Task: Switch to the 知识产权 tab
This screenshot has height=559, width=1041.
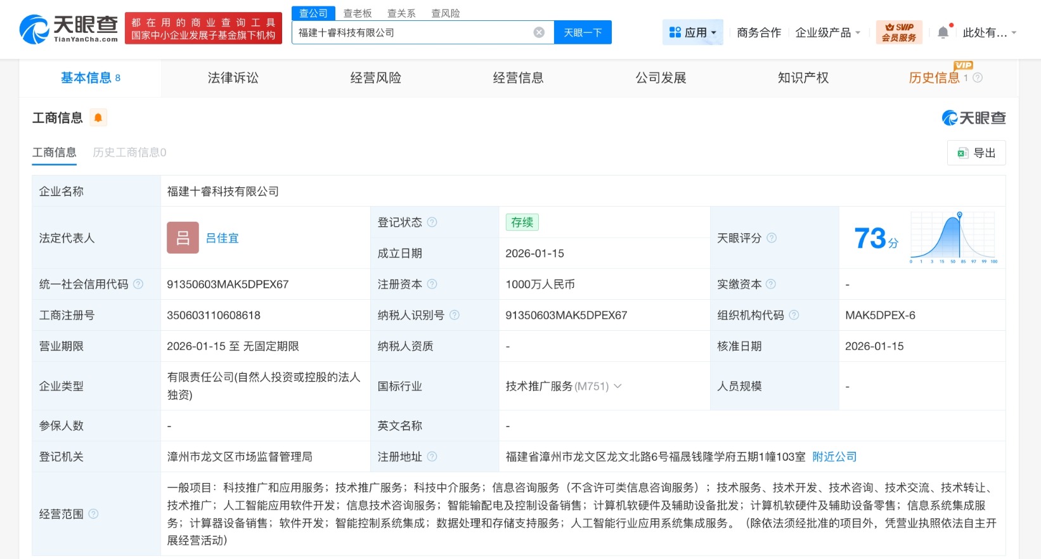Action: coord(803,78)
